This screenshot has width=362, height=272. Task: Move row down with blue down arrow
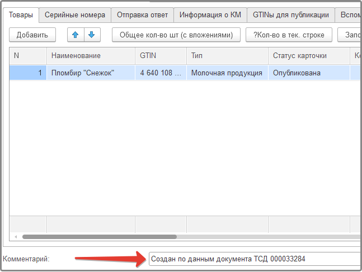pyautogui.click(x=92, y=35)
